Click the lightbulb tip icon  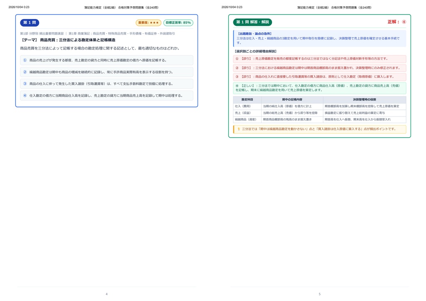point(239,129)
